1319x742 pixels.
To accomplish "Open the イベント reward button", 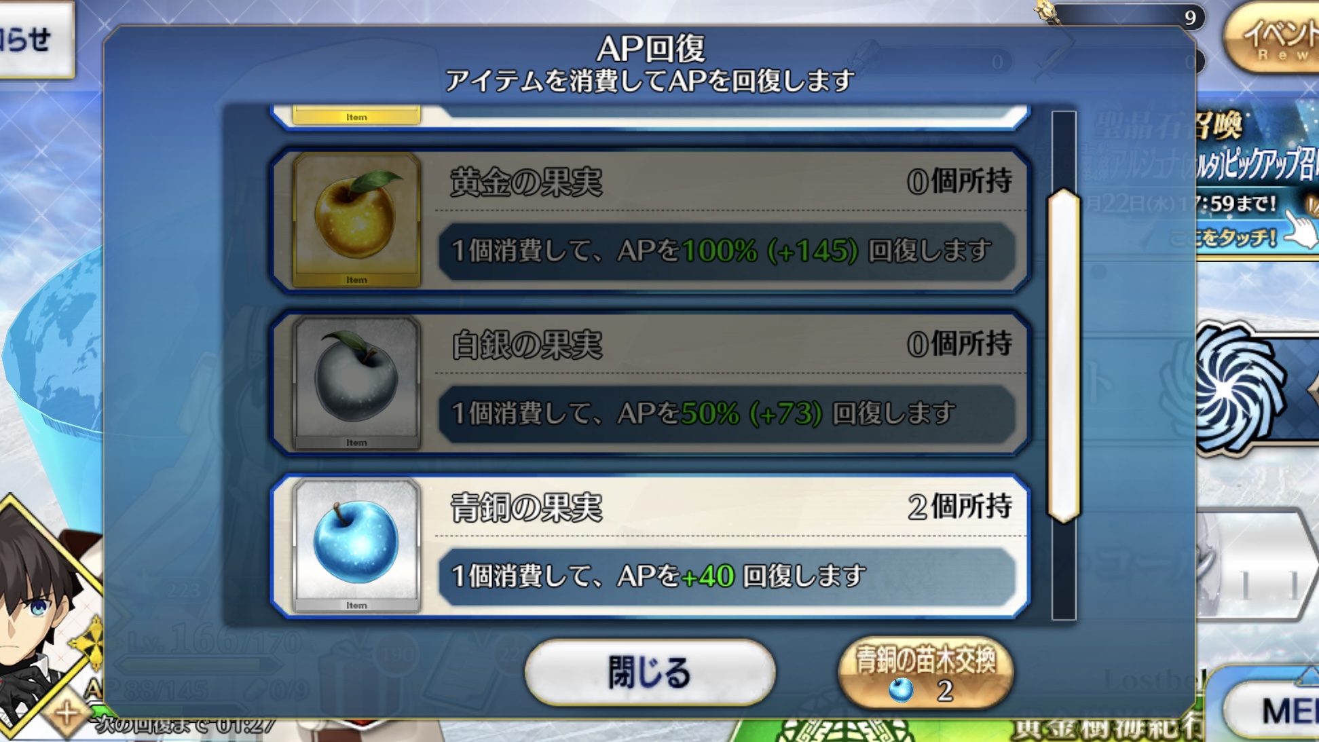I will pos(1273,37).
